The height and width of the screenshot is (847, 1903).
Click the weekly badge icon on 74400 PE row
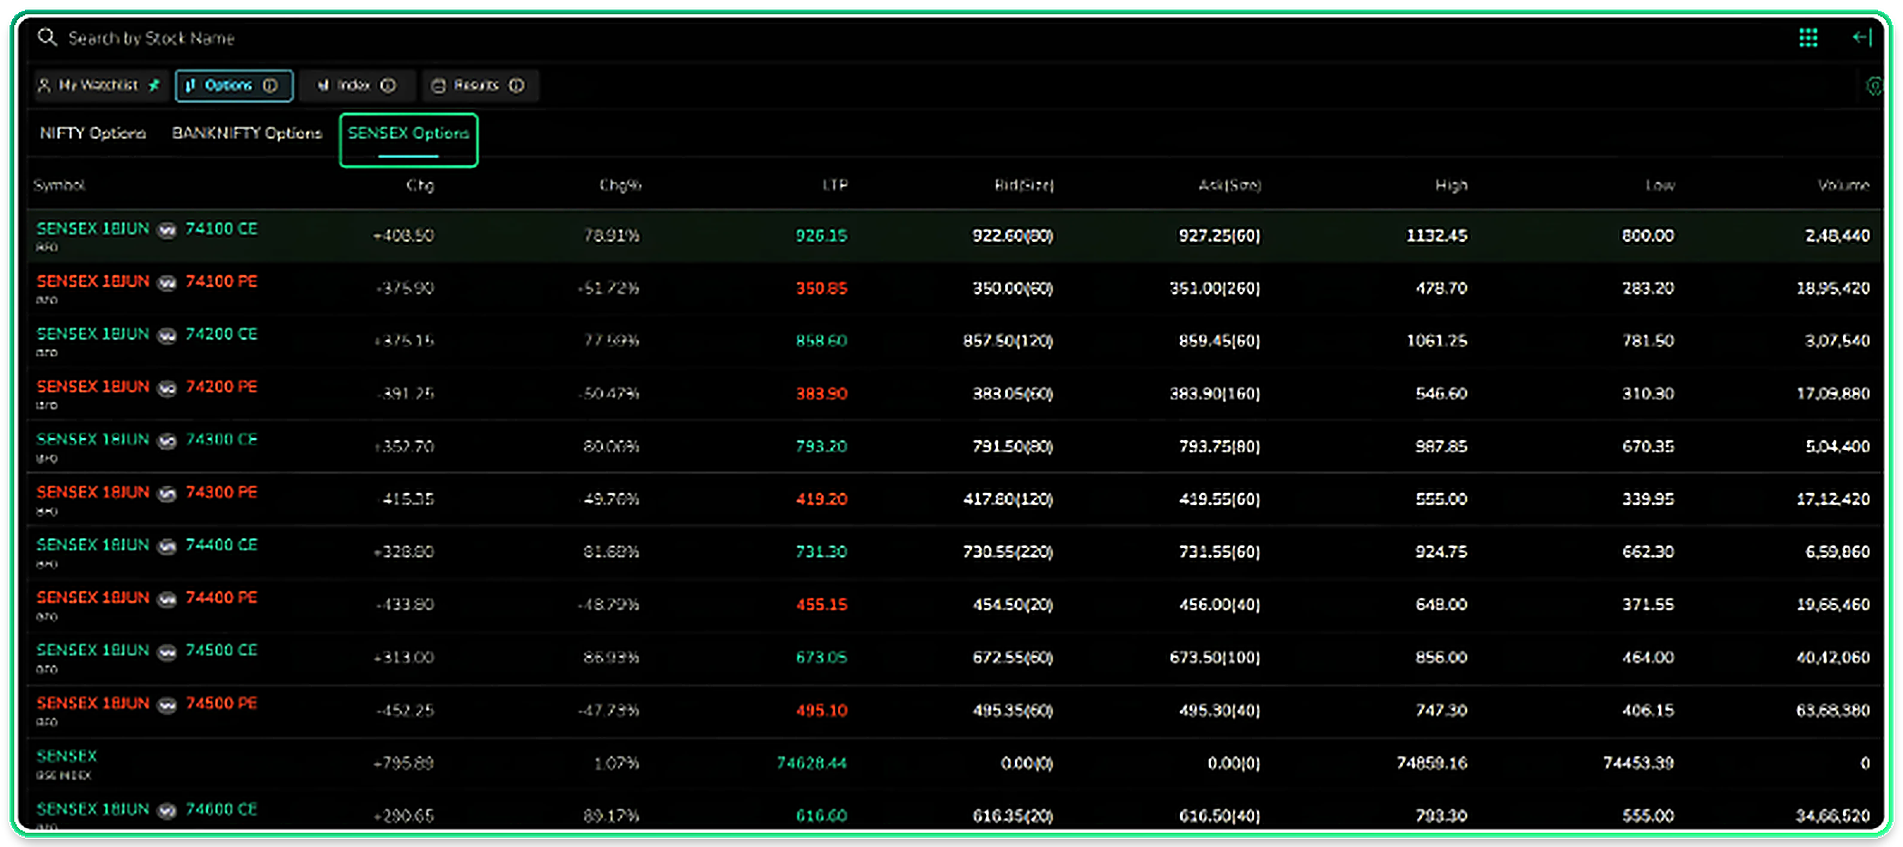click(168, 599)
